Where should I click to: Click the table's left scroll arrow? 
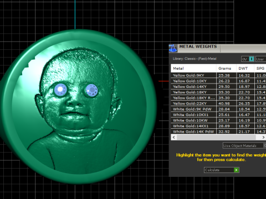click(173, 137)
